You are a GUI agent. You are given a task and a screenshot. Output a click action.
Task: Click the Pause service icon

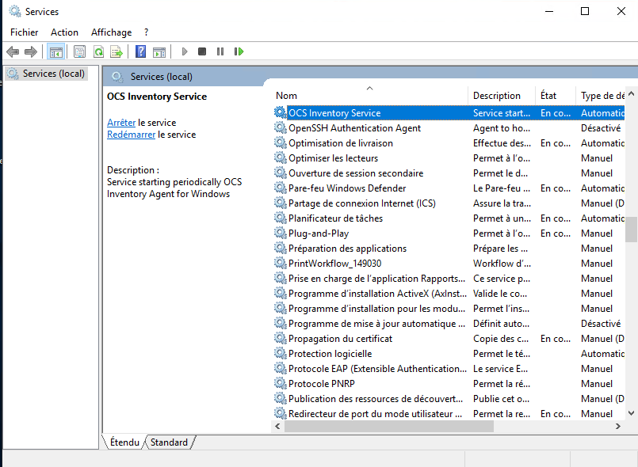pos(220,51)
